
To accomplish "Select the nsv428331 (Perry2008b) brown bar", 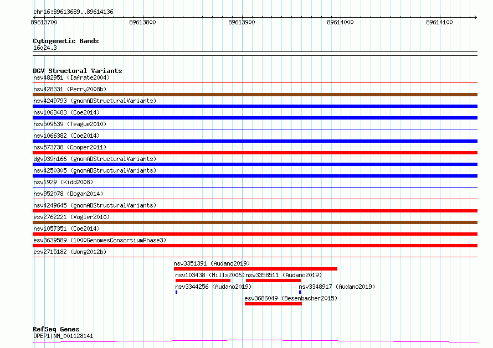I will [x=255, y=95].
